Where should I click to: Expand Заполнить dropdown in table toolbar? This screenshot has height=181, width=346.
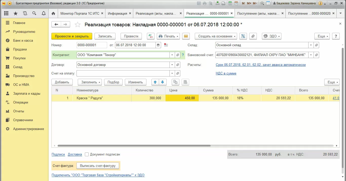[x=90, y=82]
